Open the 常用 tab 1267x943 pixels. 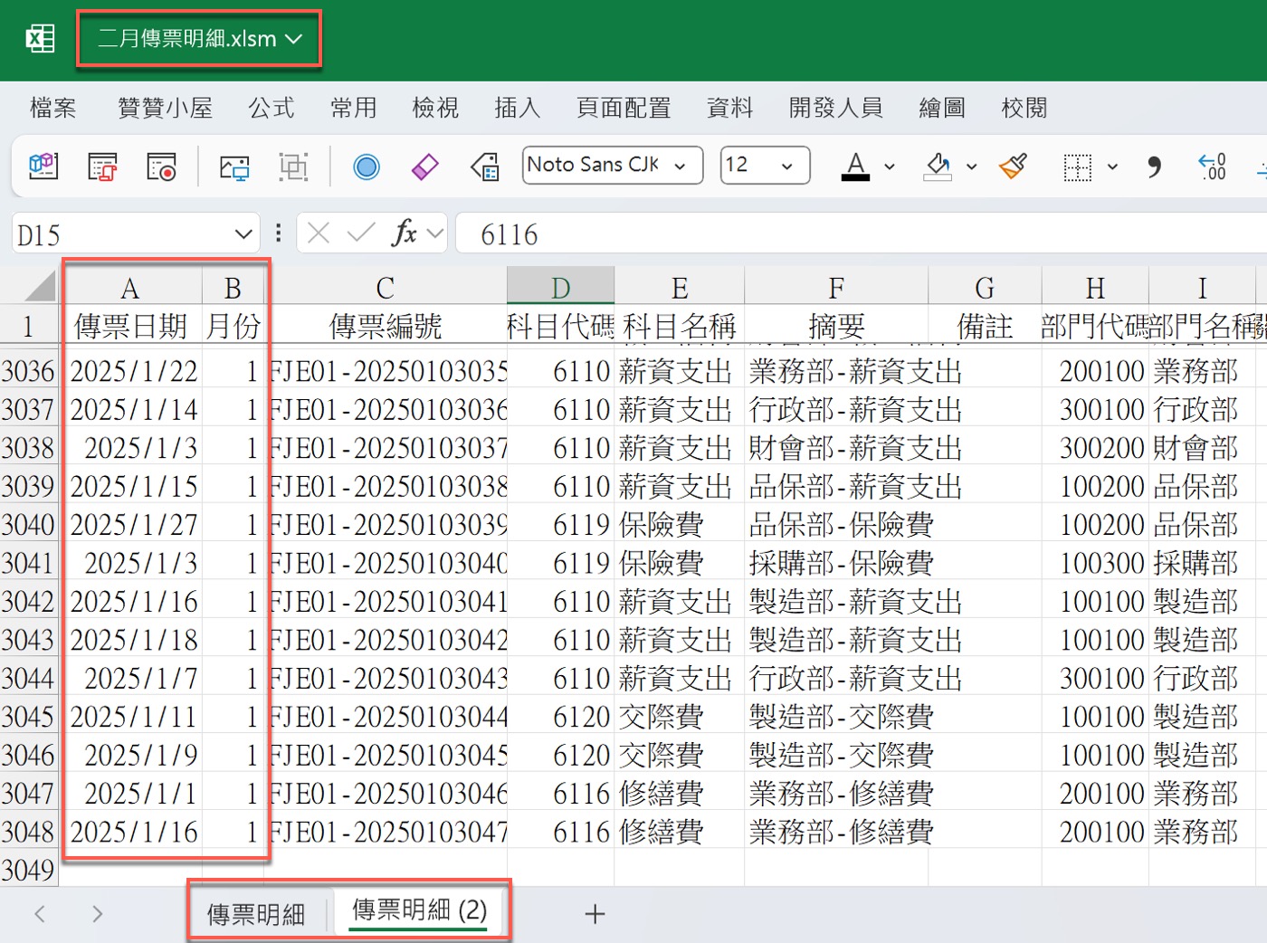353,108
